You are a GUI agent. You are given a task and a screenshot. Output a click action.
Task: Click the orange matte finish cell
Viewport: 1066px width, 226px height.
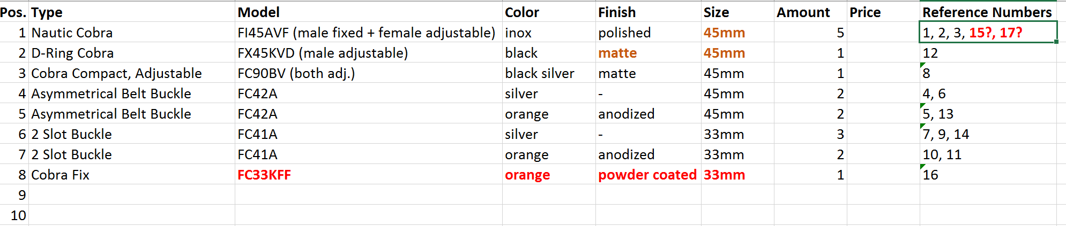pos(648,52)
